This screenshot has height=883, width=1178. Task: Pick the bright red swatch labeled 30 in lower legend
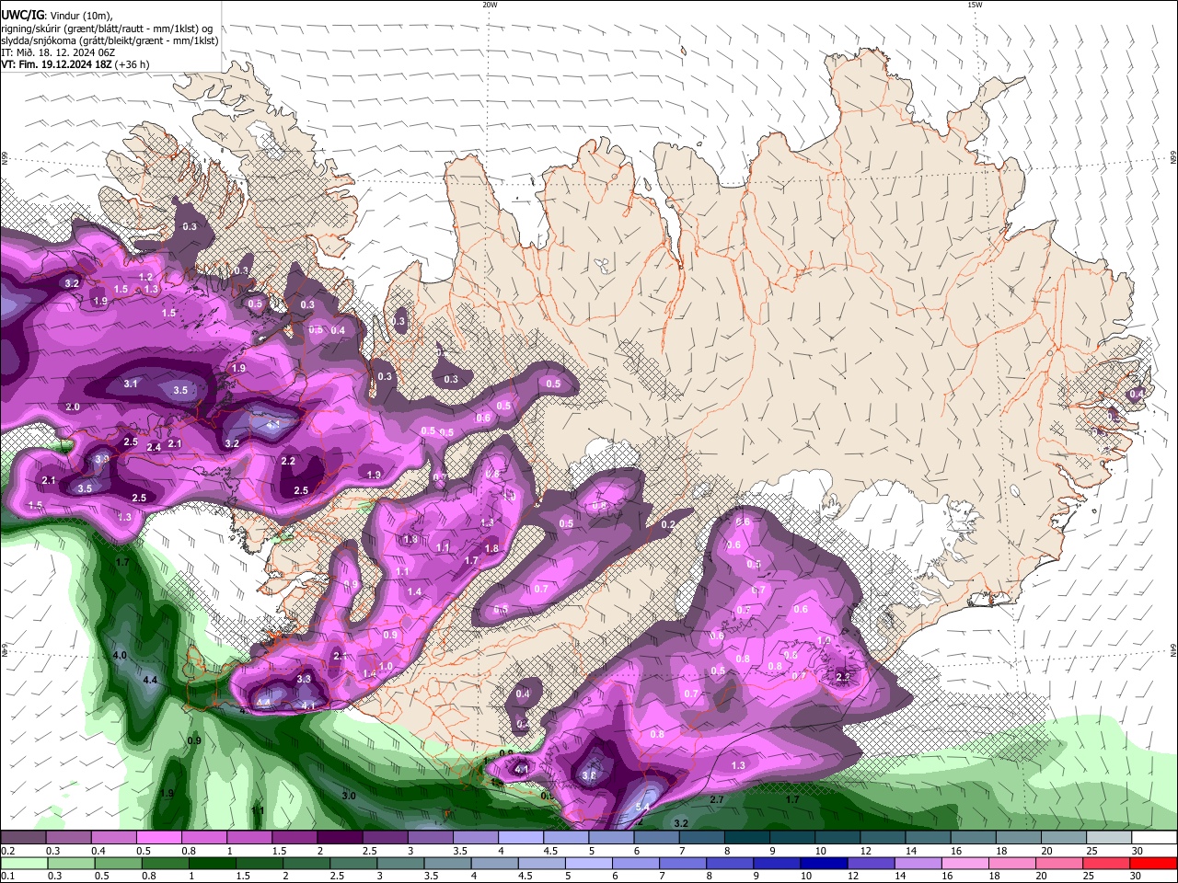(1153, 864)
